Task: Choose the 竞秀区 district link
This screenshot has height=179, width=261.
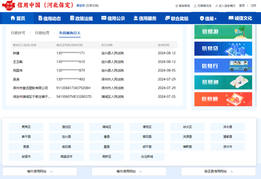Action: (x=26, y=127)
